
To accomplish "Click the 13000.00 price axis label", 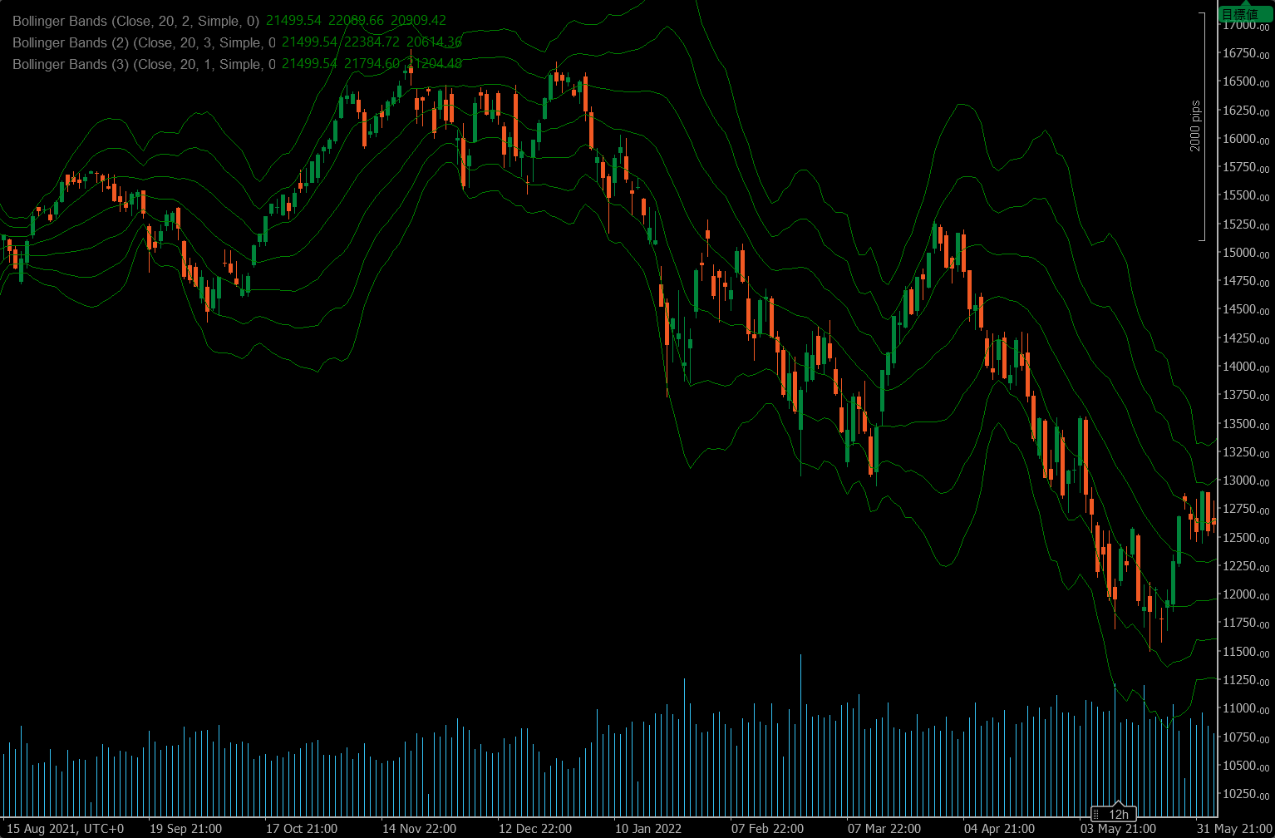I will [1245, 481].
